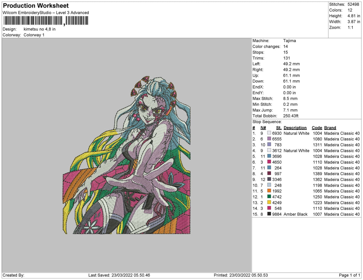Choose the blue swatch with 3696 stitches
This screenshot has height=280, width=363.
coord(269,156)
